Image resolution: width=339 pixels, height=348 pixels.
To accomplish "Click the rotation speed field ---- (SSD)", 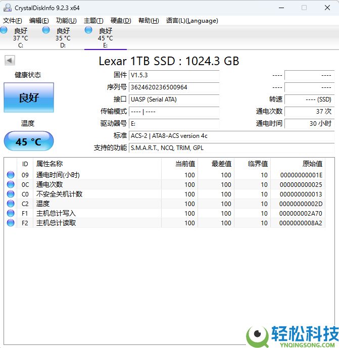I will point(310,99).
